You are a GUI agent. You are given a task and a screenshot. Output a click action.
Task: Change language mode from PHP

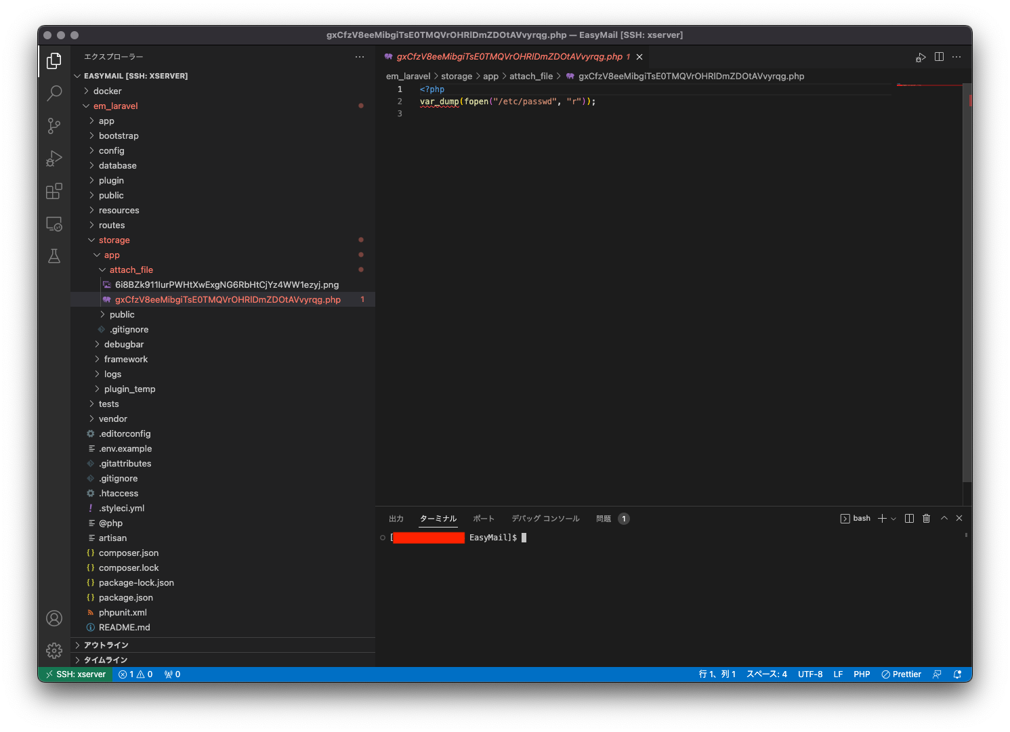tap(862, 674)
